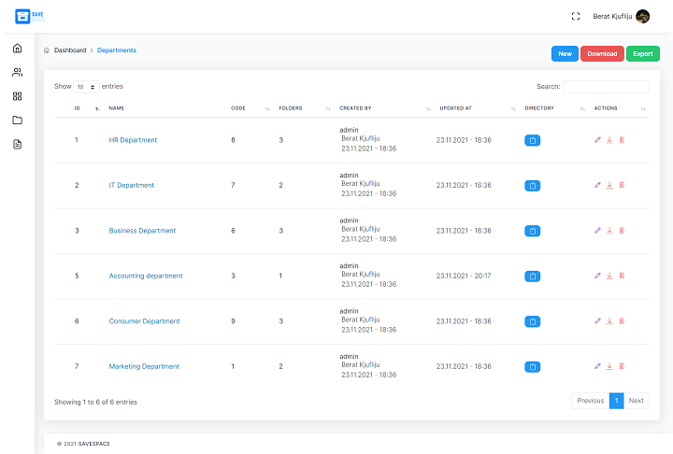This screenshot has height=454, width=673.
Task: Download the Business Department row
Action: [x=609, y=231]
